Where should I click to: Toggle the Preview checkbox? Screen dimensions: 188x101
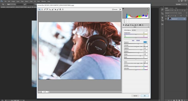click(x=113, y=9)
